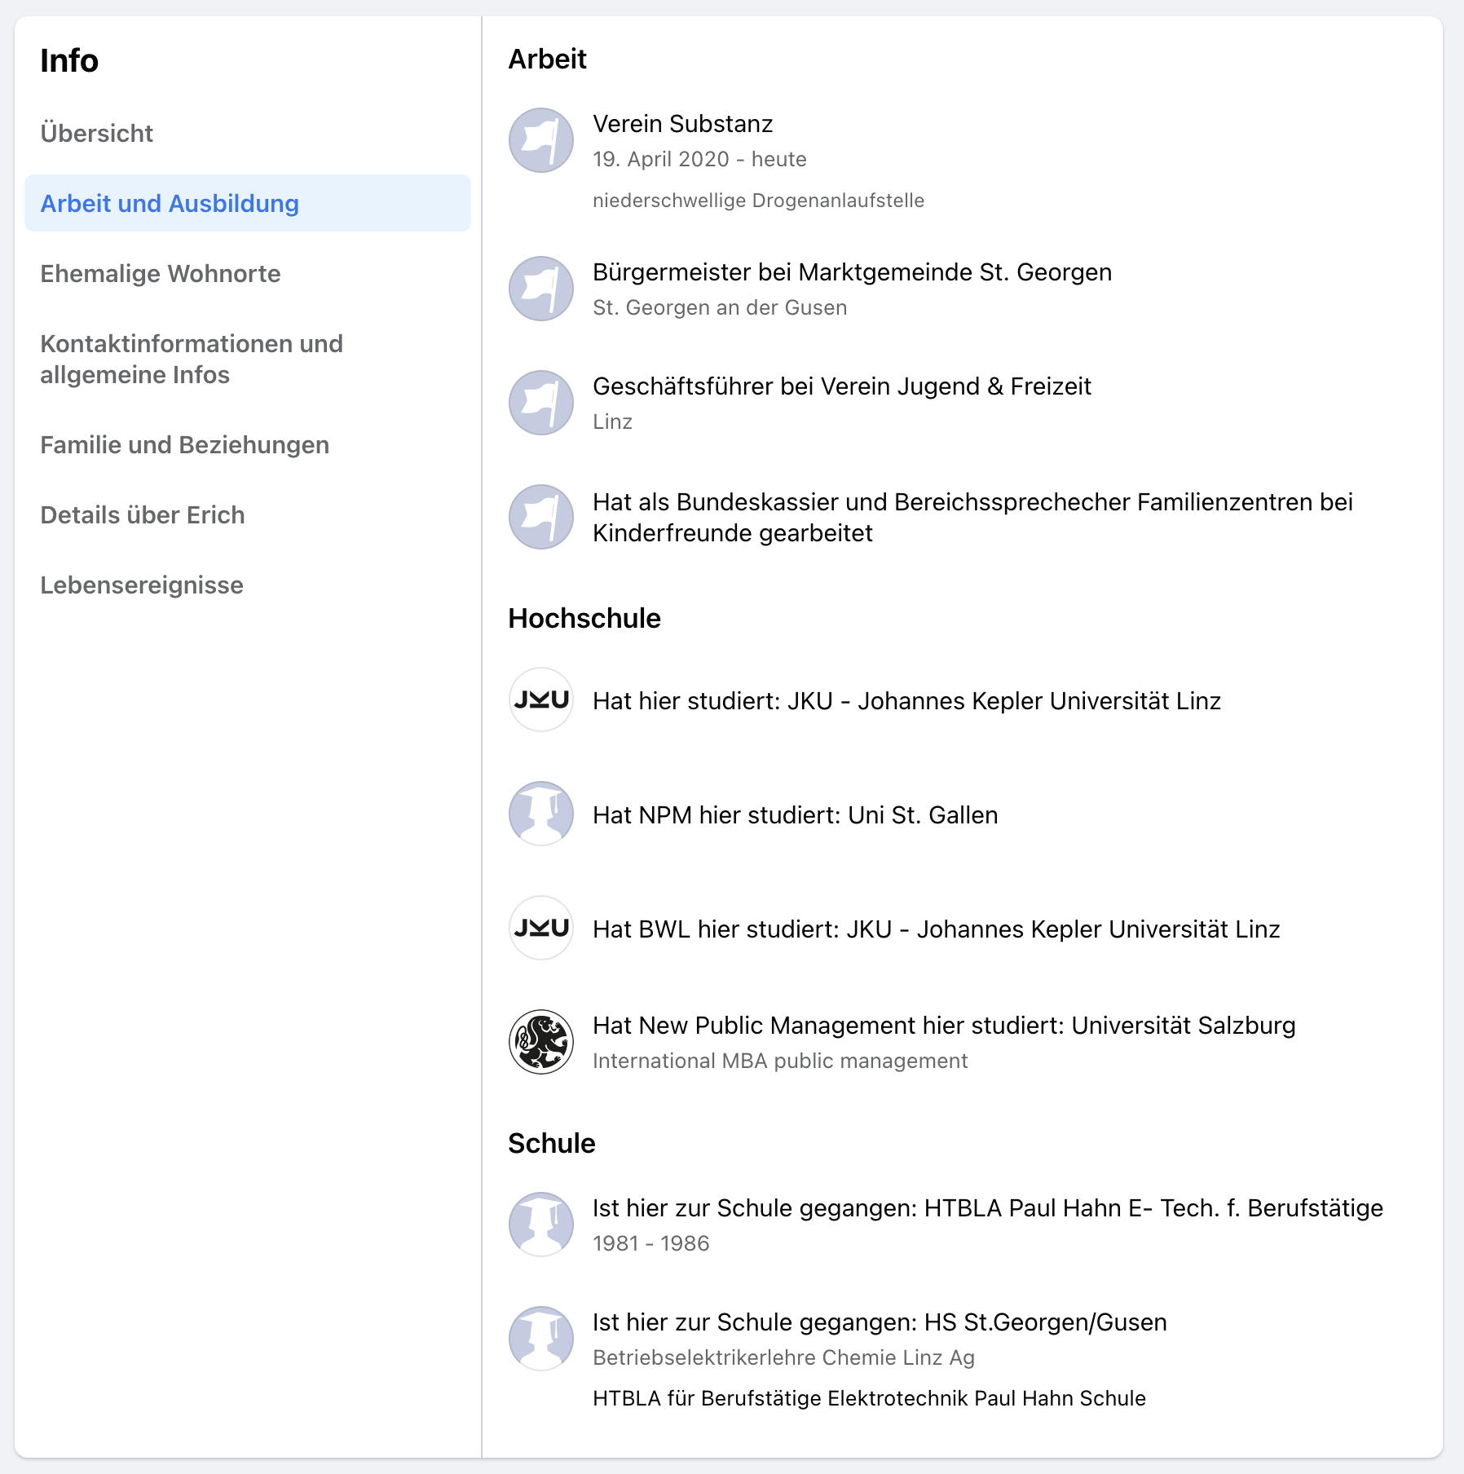This screenshot has width=1464, height=1474.
Task: Click 'niederschwellige Drogenanlaufstelle' description
Action: pyautogui.click(x=758, y=201)
